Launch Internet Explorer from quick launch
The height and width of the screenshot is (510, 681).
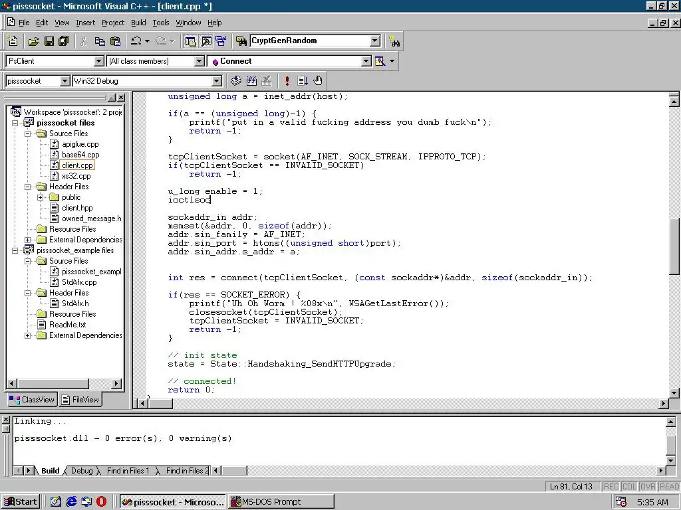(71, 502)
